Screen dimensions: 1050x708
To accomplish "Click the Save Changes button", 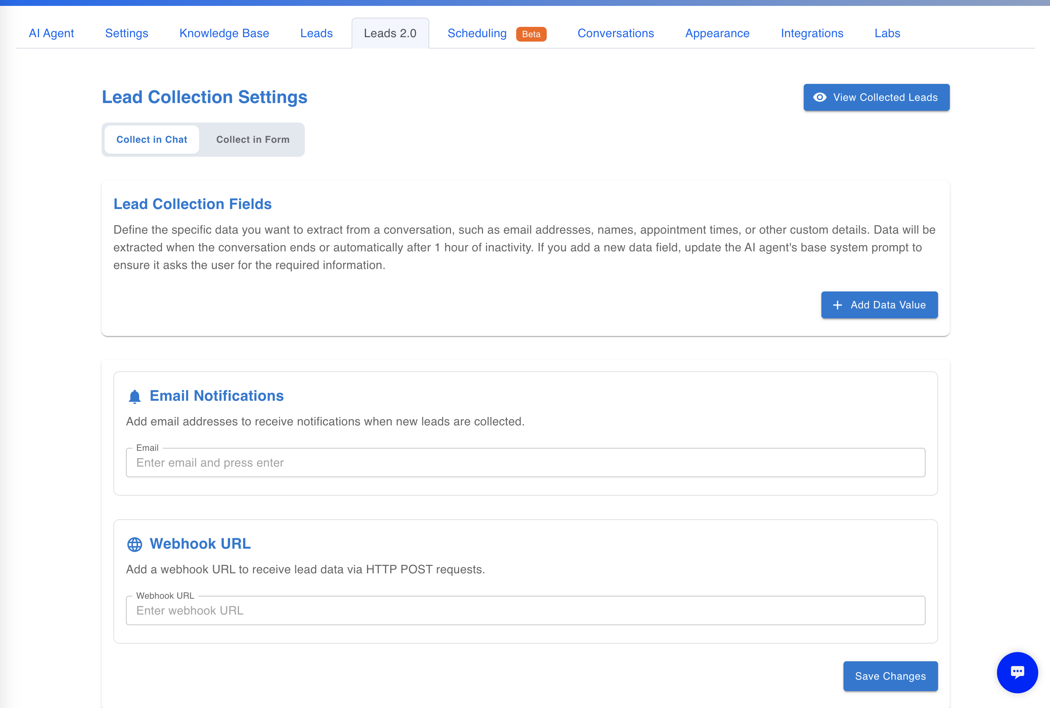I will pos(890,676).
